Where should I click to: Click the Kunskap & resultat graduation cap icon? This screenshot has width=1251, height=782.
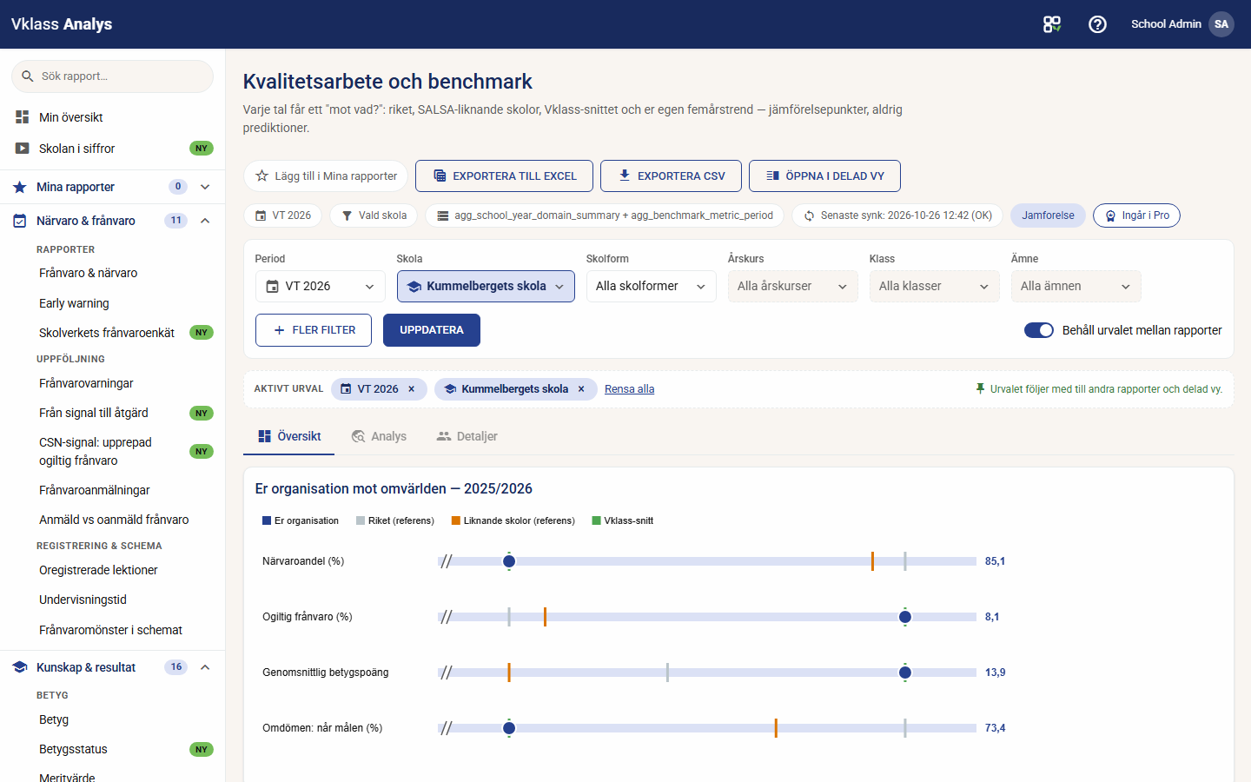point(20,667)
